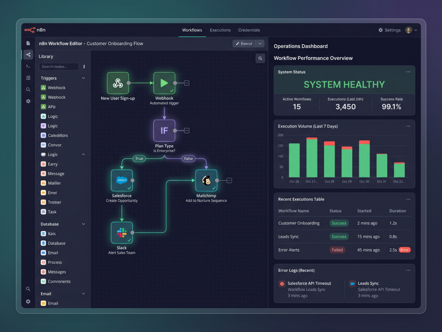The height and width of the screenshot is (332, 442).
Task: Click the bottom gear icon in sidebar
Action: point(28,301)
